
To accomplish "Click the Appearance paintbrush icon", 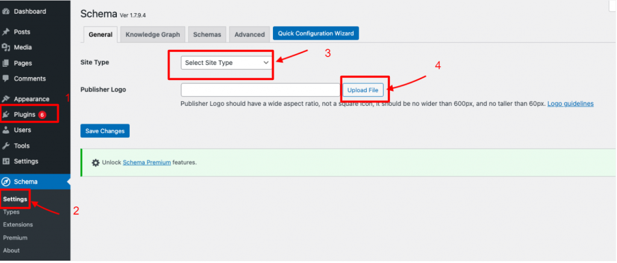I will coord(5,99).
